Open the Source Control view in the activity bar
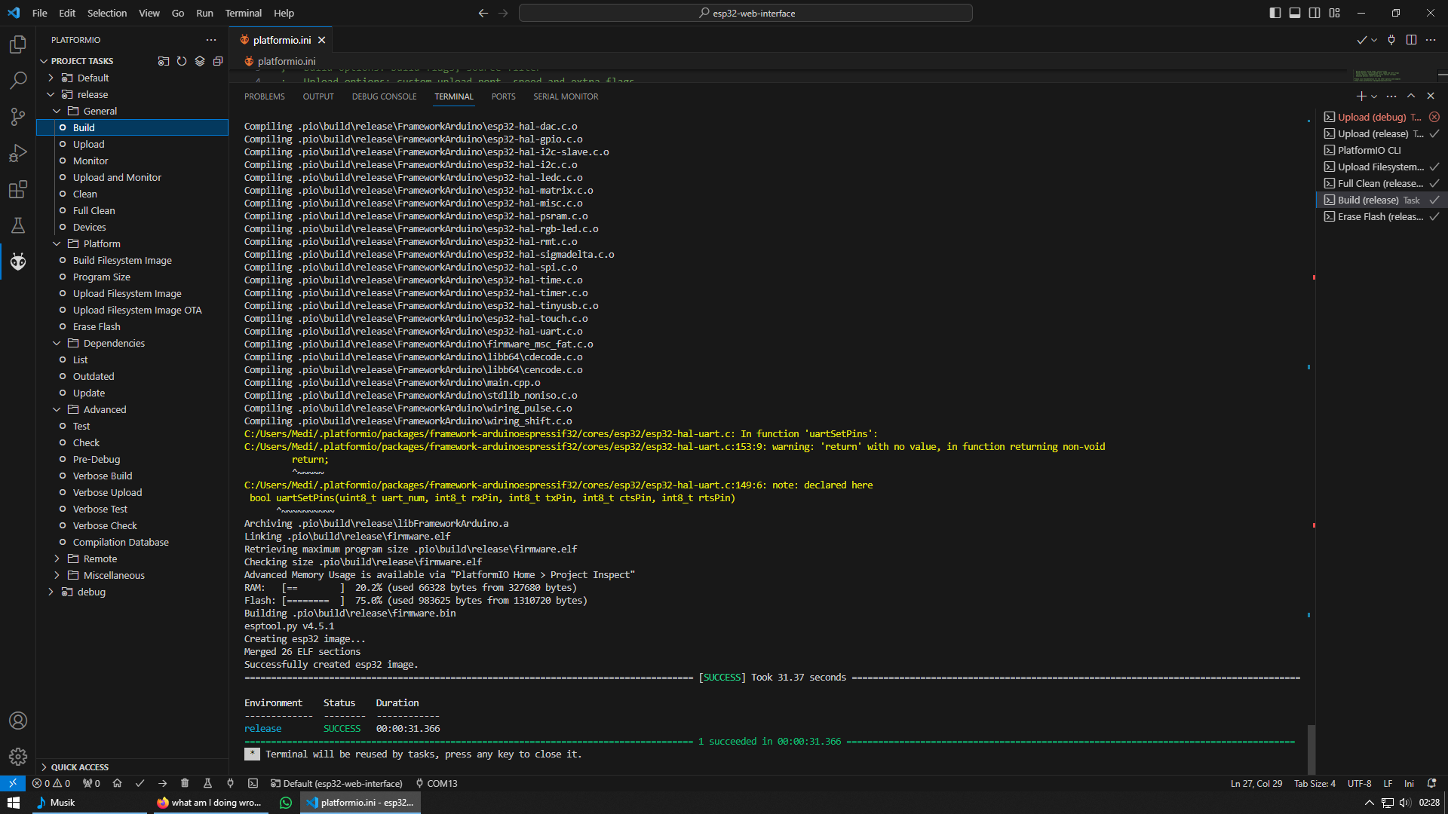The image size is (1448, 814). [x=18, y=116]
